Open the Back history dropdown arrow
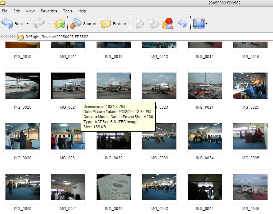The image size is (273, 214). pos(28,23)
